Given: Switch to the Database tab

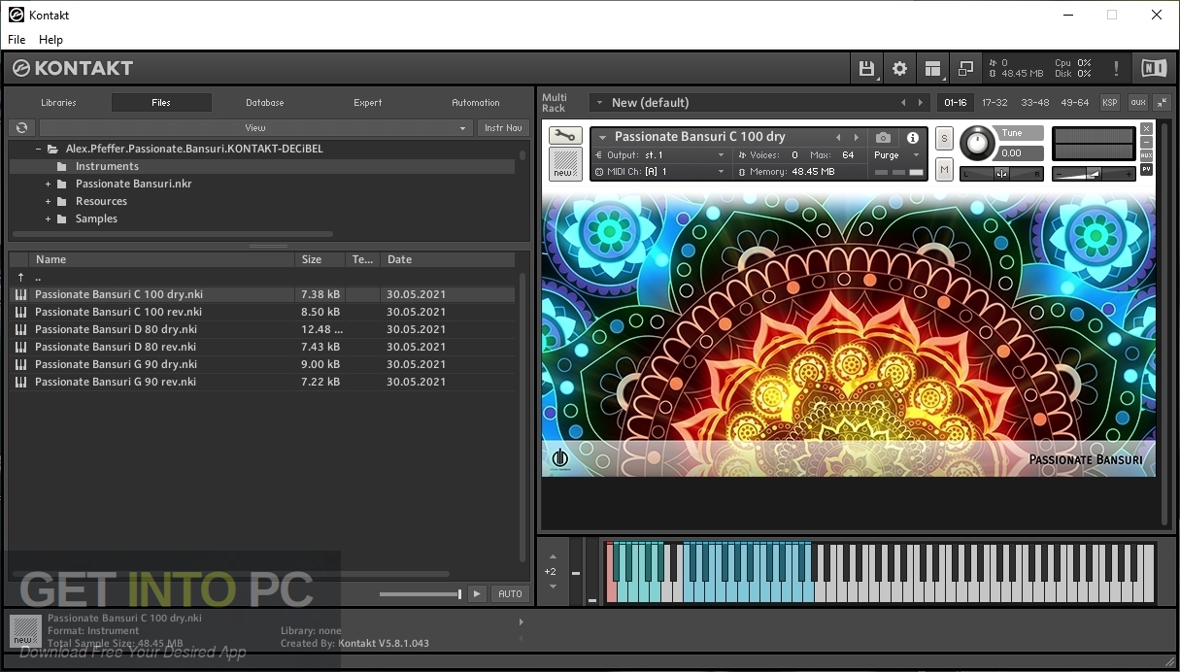Looking at the screenshot, I should click(264, 102).
